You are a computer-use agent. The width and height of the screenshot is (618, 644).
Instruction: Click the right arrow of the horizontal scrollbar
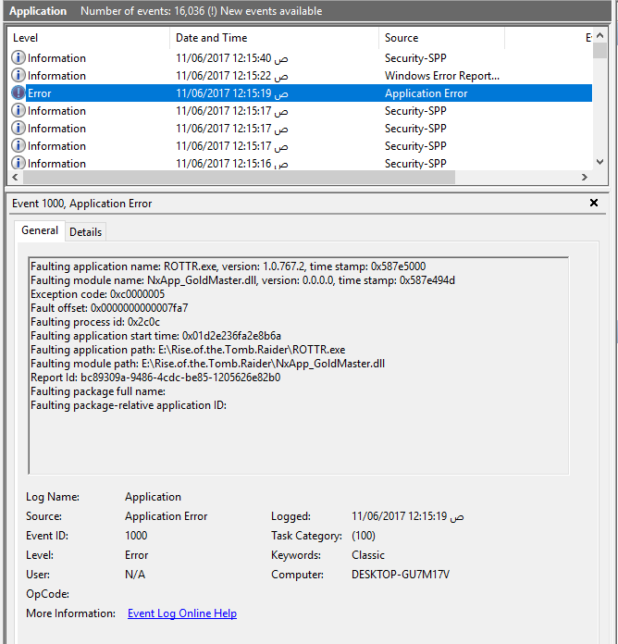pyautogui.click(x=584, y=178)
